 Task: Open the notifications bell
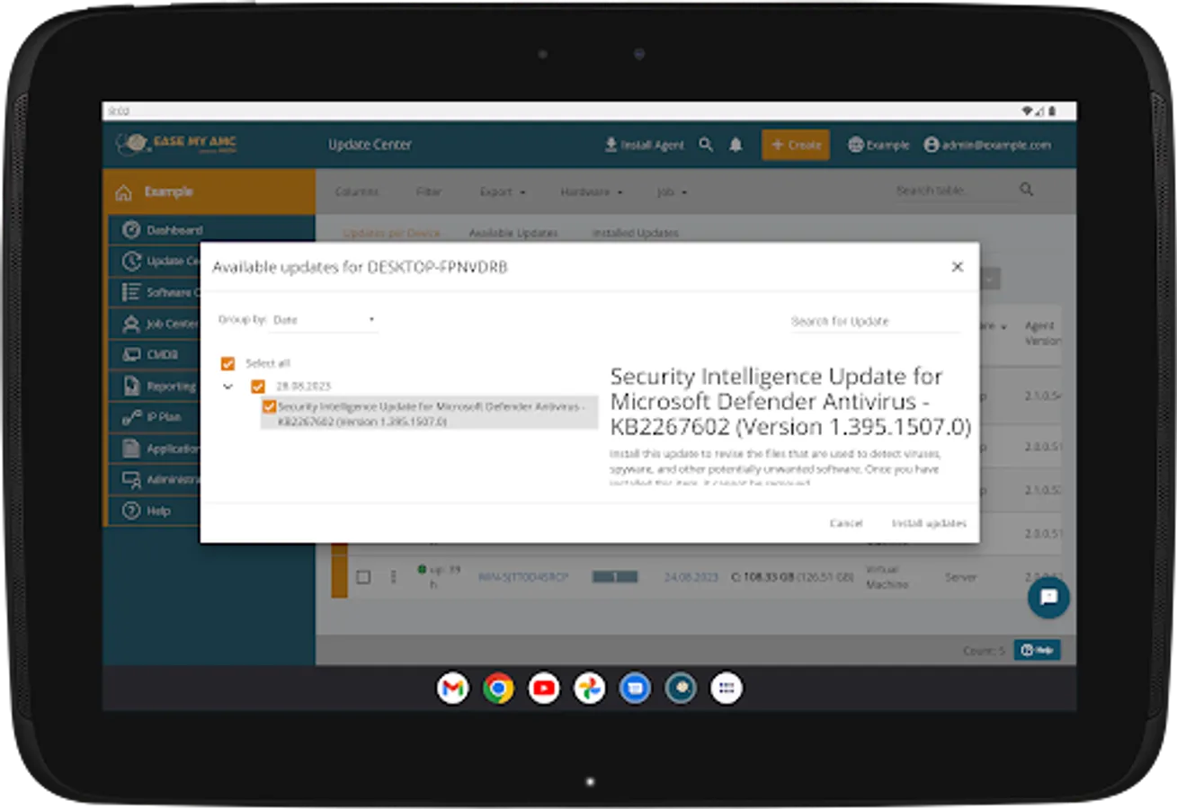[x=736, y=145]
